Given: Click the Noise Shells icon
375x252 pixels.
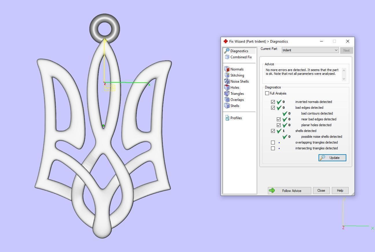Looking at the screenshot, I should (227, 81).
